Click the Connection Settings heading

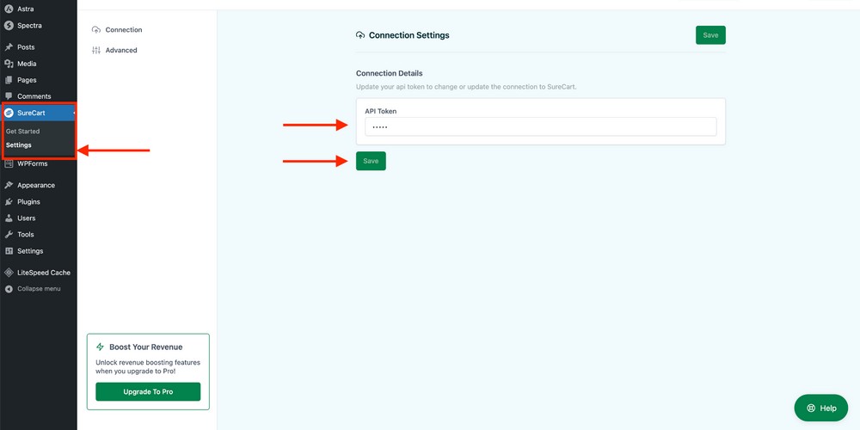pos(408,35)
